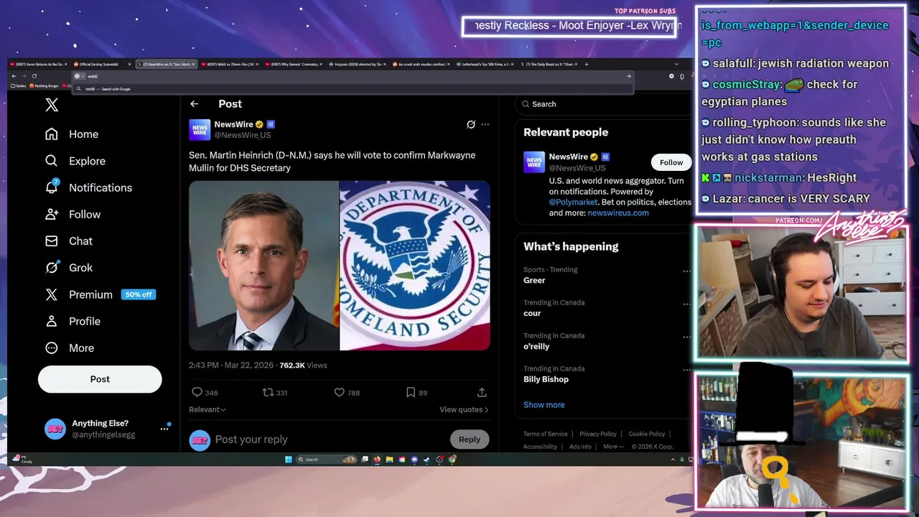
Task: Open the NewsWire avatar on the post
Action: pyautogui.click(x=200, y=129)
